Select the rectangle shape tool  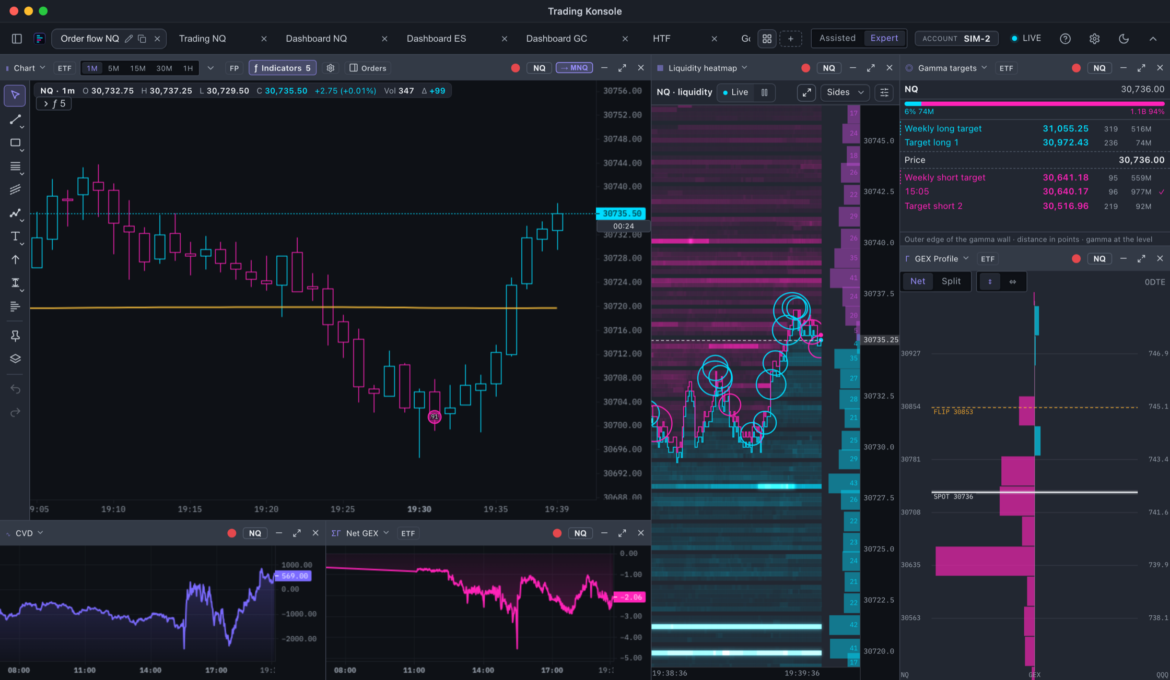15,143
